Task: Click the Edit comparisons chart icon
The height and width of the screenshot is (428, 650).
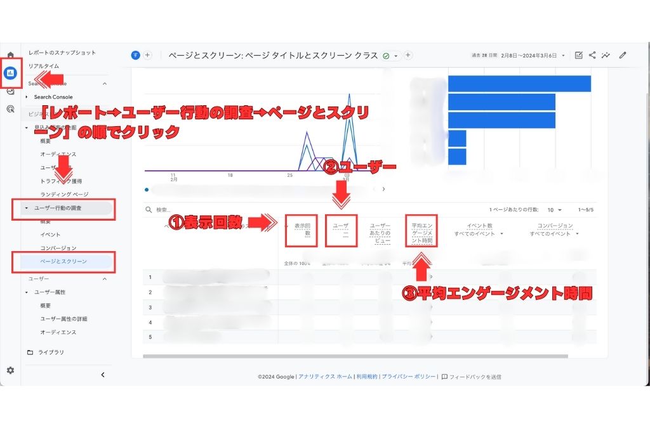Action: point(578,55)
